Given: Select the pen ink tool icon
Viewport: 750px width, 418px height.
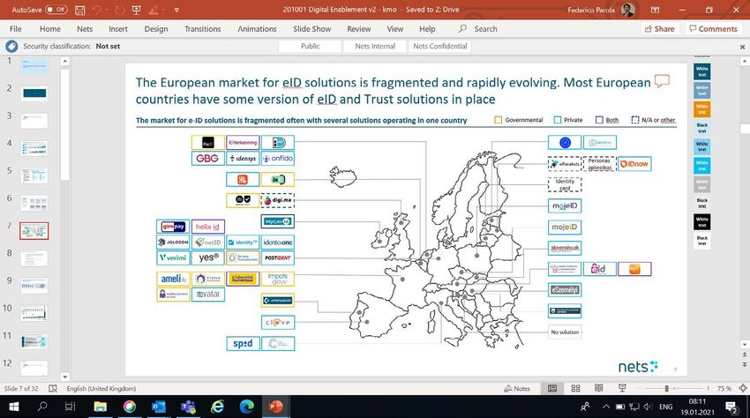Looking at the screenshot, I should [x=154, y=10].
